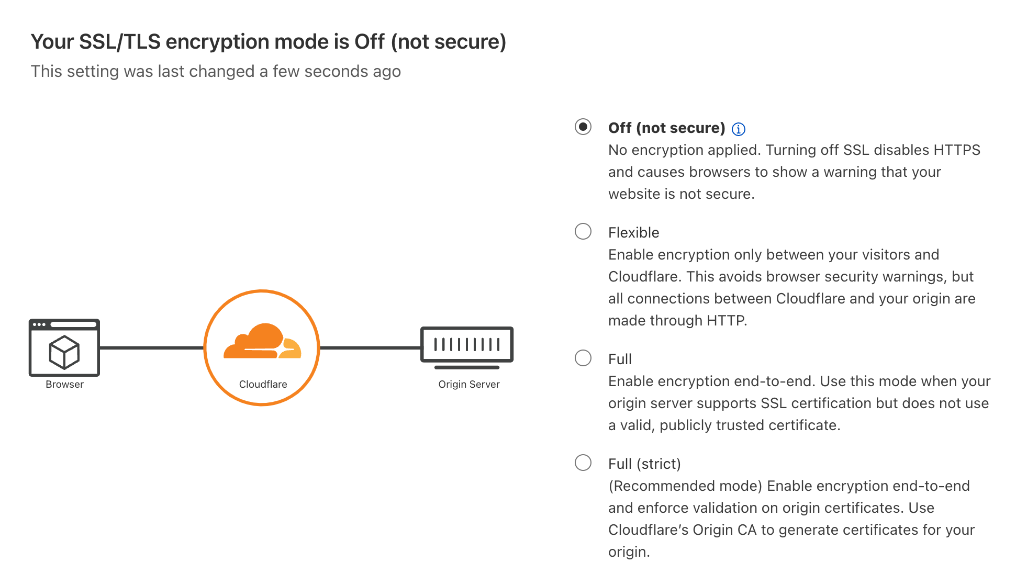Click the 'Browser' caption under the diagram

coord(64,384)
